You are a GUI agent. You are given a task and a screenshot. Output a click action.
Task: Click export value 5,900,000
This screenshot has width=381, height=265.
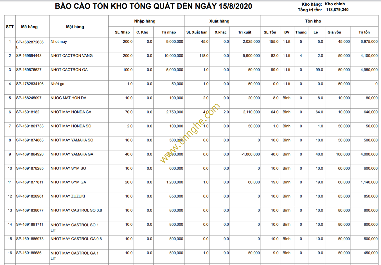tap(251, 56)
